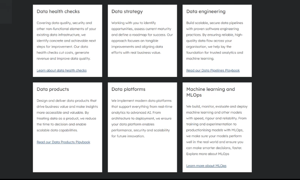Click the Data engineering description text
The width and height of the screenshot is (300, 180).
pyautogui.click(x=214, y=40)
